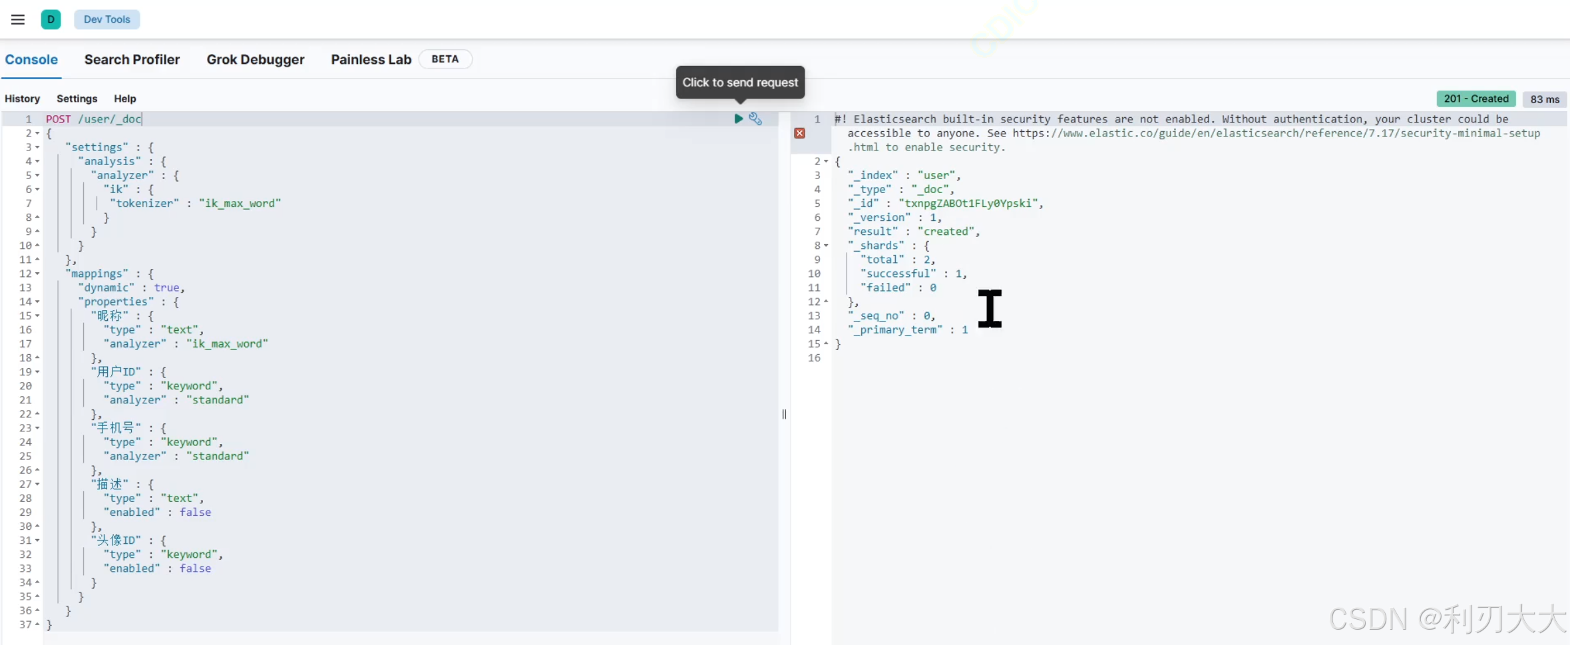The height and width of the screenshot is (645, 1570).
Task: Fold the "settings" block at line 3
Action: click(37, 147)
